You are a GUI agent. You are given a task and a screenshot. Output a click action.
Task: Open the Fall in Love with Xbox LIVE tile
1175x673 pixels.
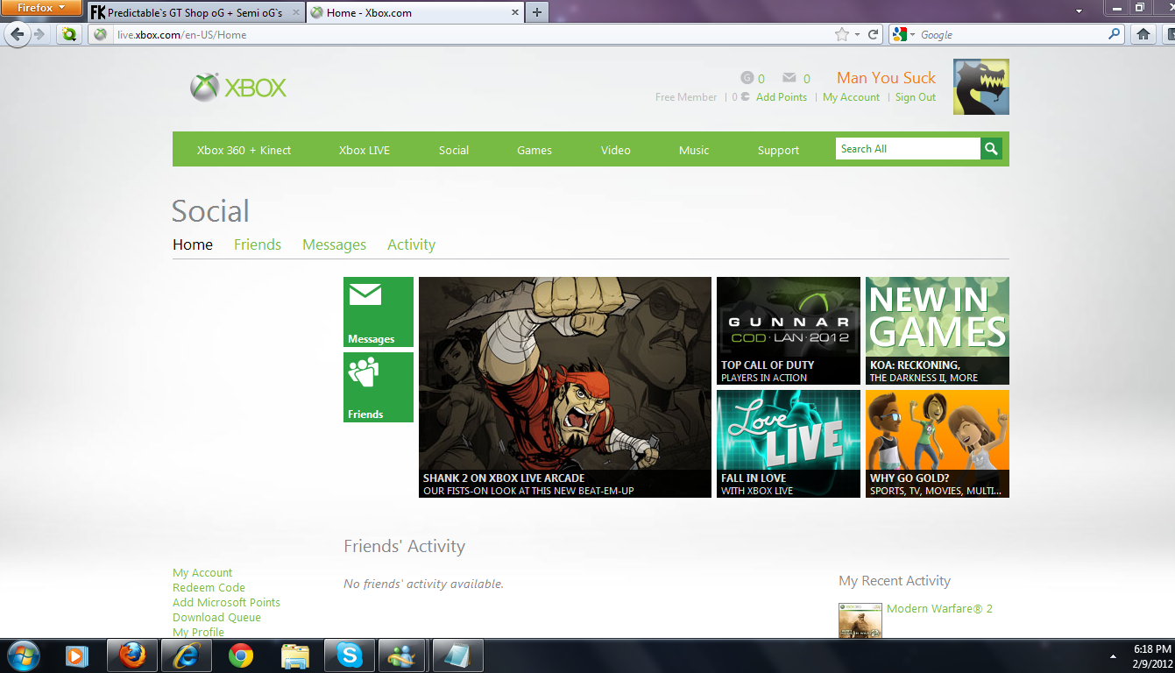(x=789, y=443)
